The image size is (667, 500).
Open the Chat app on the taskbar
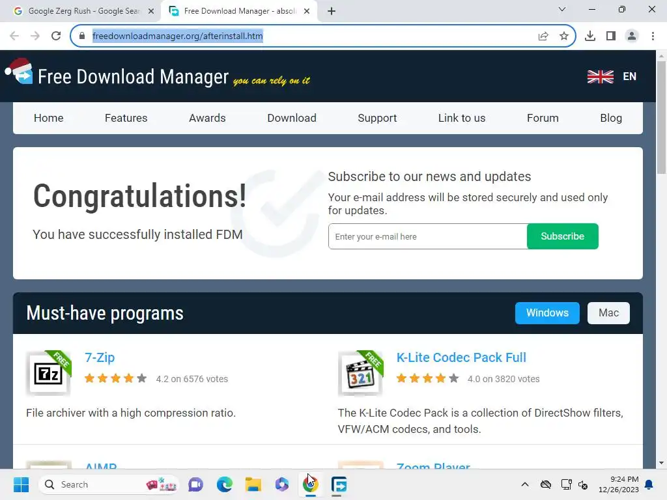(x=195, y=484)
